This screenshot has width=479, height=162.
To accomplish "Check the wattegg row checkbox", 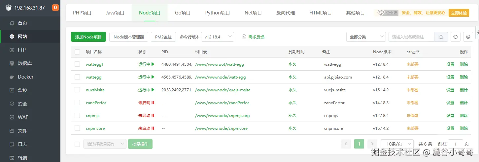I will coord(77,77).
